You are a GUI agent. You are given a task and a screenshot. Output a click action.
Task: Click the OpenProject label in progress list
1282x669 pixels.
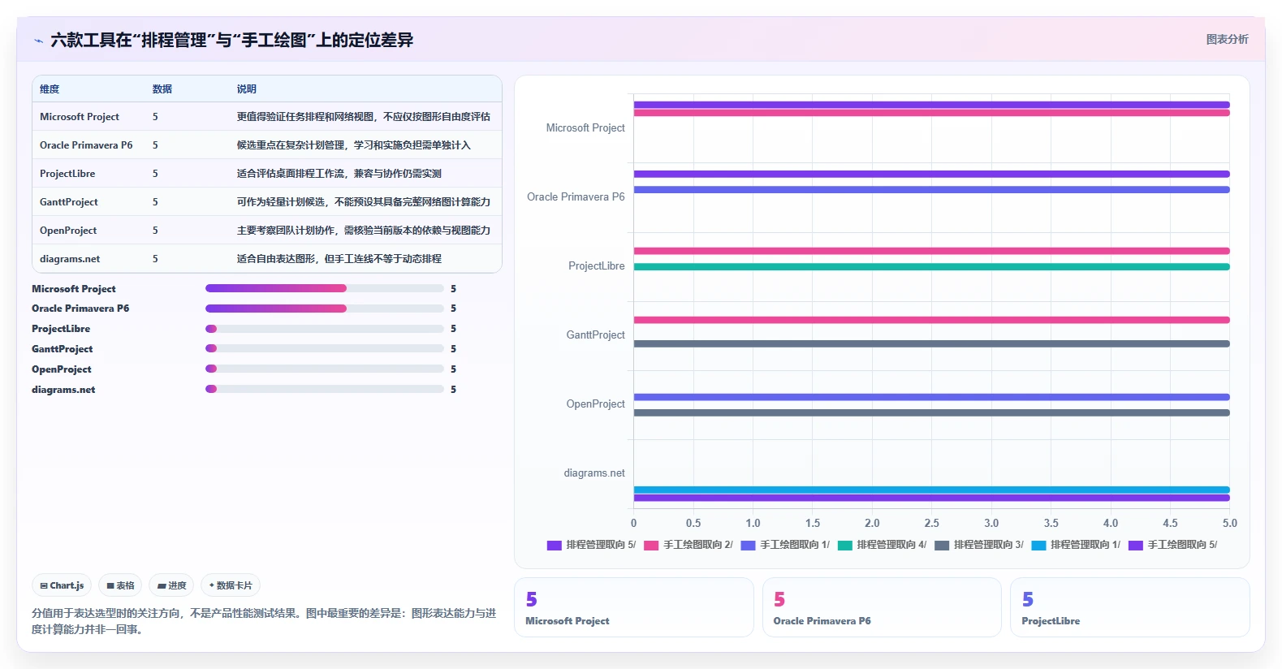click(62, 369)
